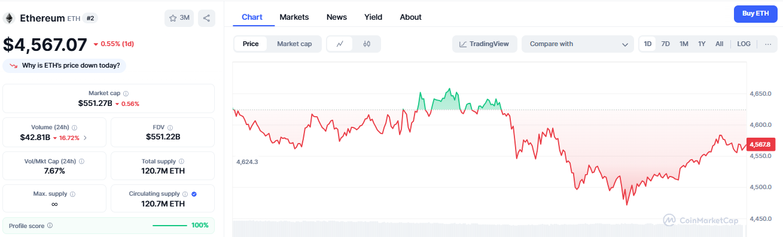Click Volume (24h) info icon
783x237 pixels.
coord(74,127)
